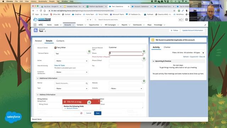Reload the page with the refresh icon
The width and height of the screenshot is (227, 128).
41,11
